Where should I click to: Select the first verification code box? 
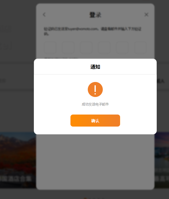coord(50,47)
